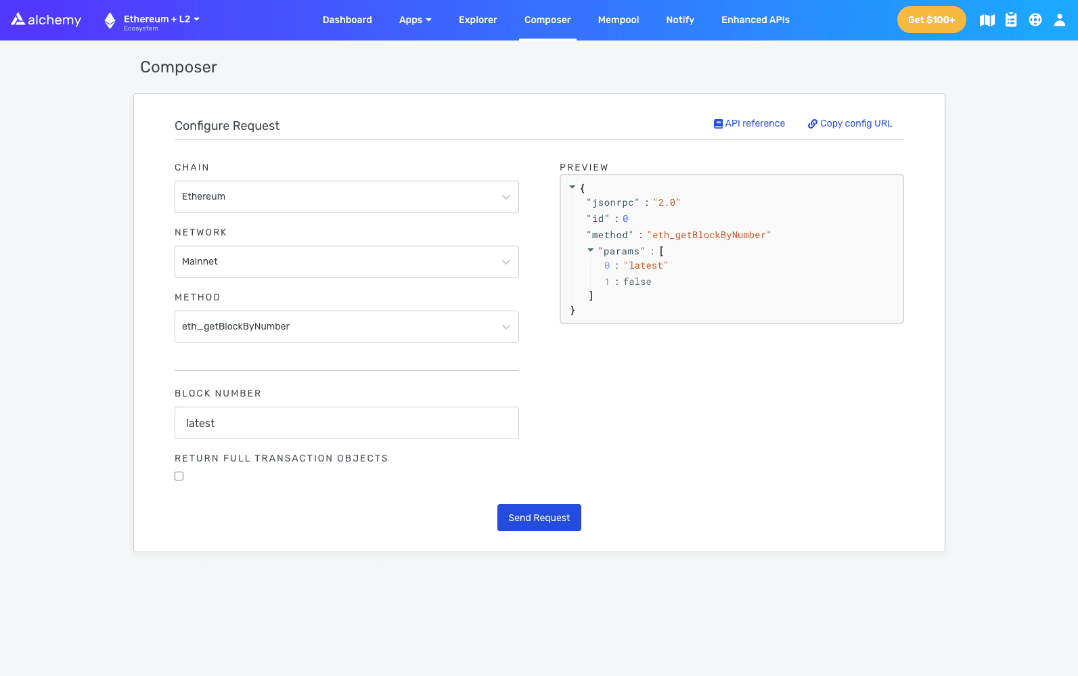This screenshot has width=1078, height=676.
Task: Collapse the params array in Preview
Action: [x=591, y=250]
